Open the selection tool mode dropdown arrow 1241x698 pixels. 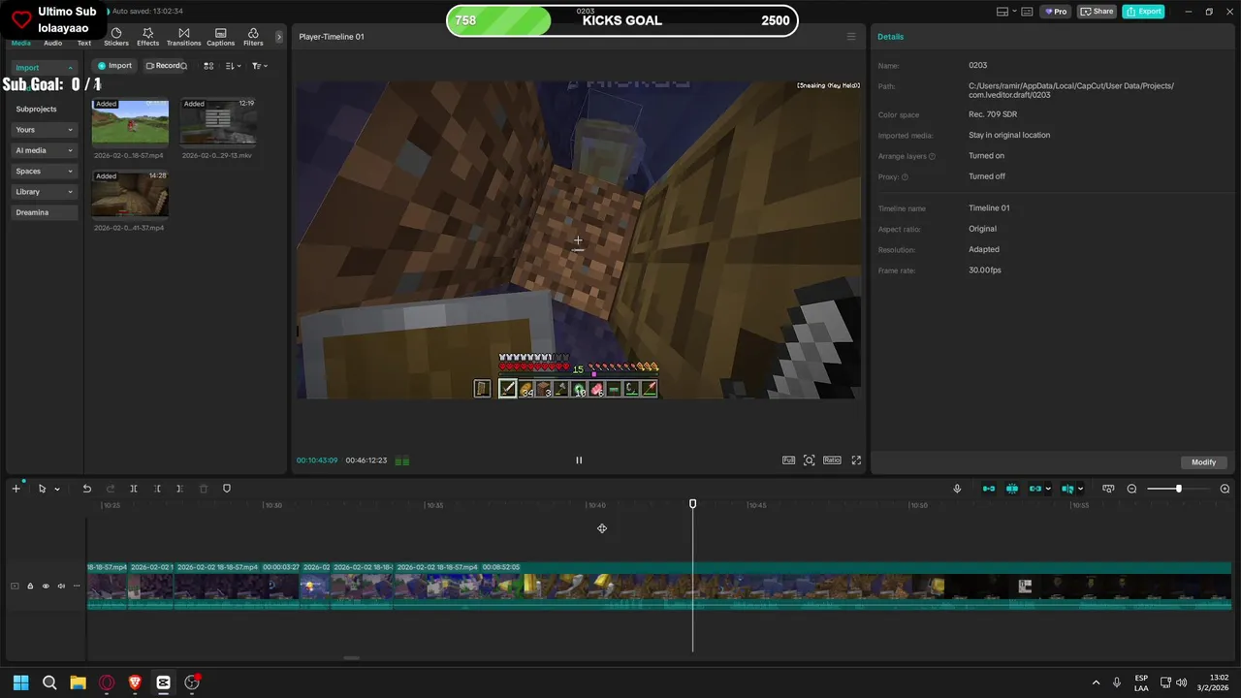pos(57,489)
